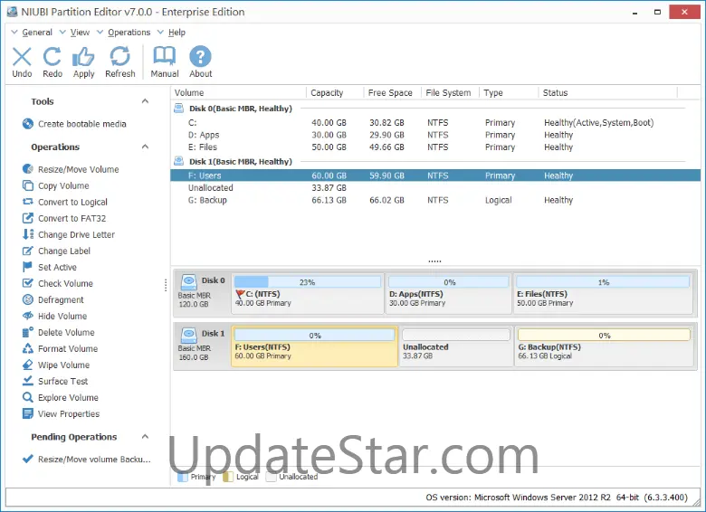Click the Unallocated legend color swatch
Screen dimensions: 706x512
coord(271,477)
